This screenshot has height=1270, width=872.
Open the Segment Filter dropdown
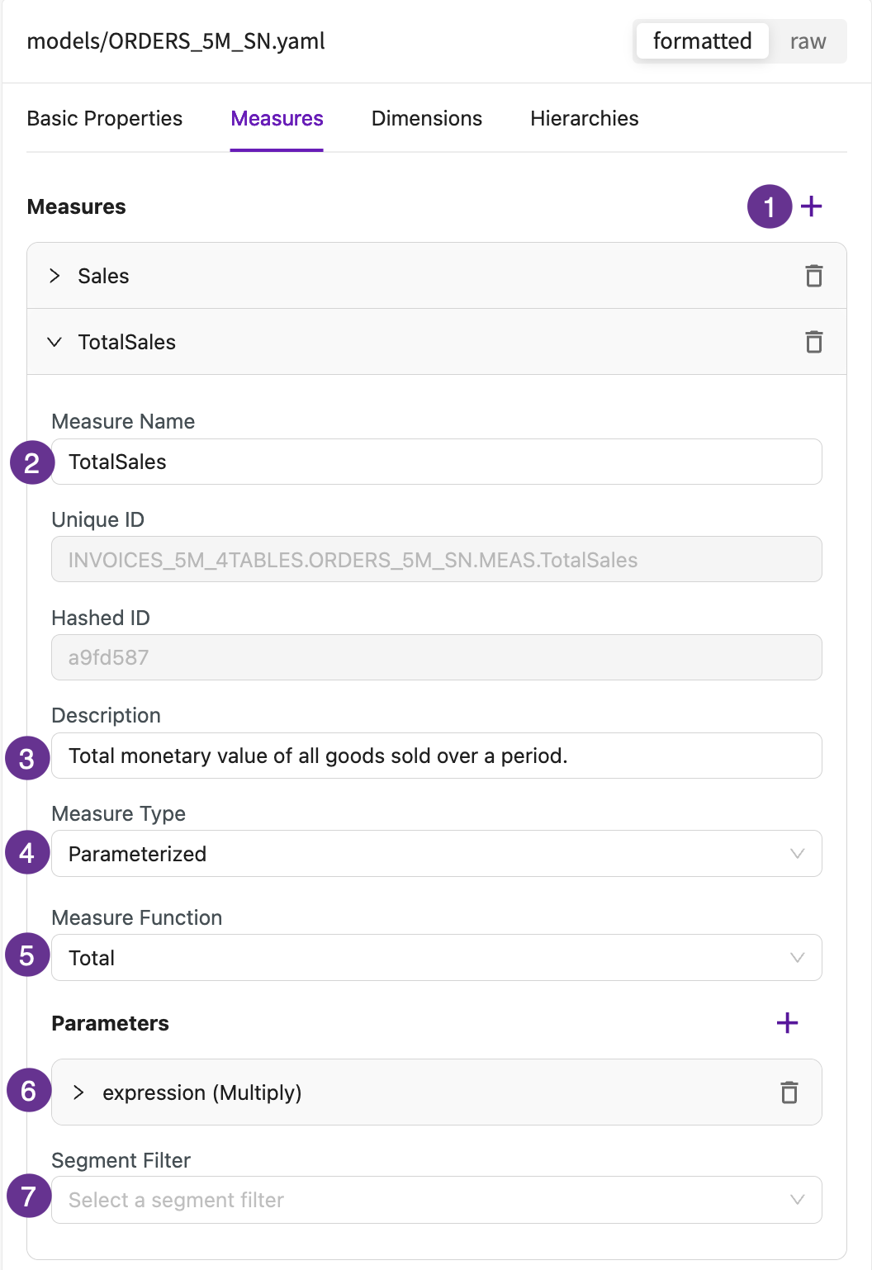point(437,1200)
